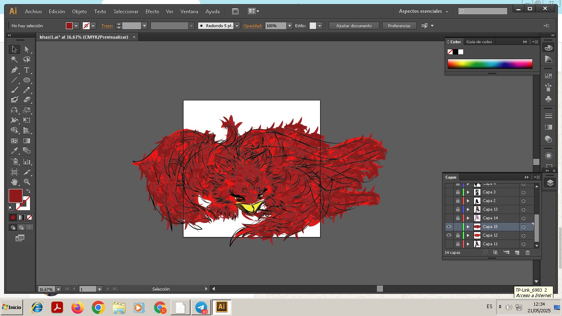Click the Trazo stroke link
The width and height of the screenshot is (562, 316).
coord(107,26)
